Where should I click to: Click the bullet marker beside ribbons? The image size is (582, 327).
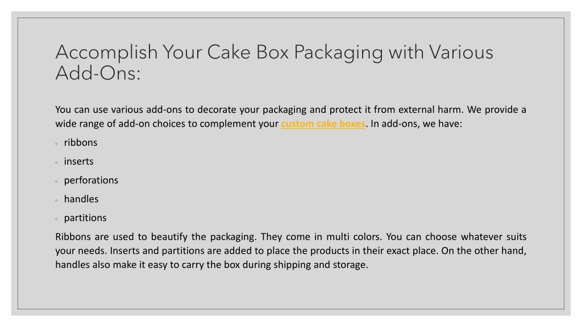point(56,144)
